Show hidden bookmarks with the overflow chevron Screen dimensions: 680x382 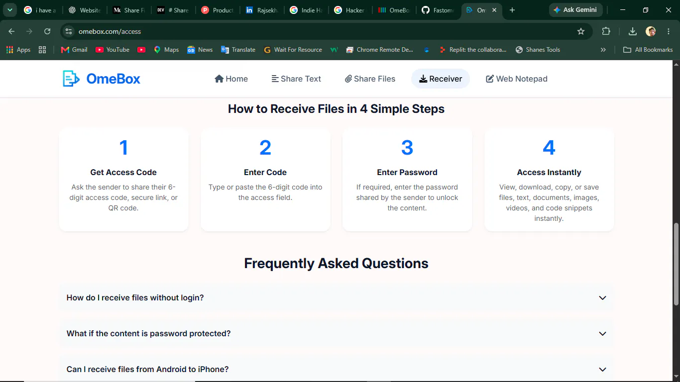603,50
